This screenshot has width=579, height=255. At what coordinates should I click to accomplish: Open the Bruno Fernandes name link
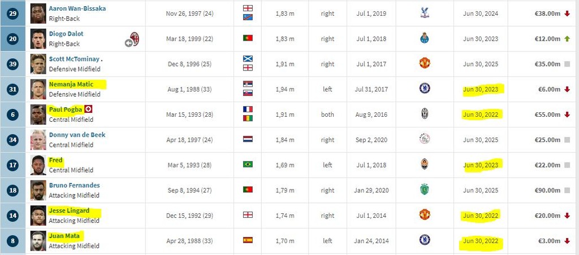point(74,185)
